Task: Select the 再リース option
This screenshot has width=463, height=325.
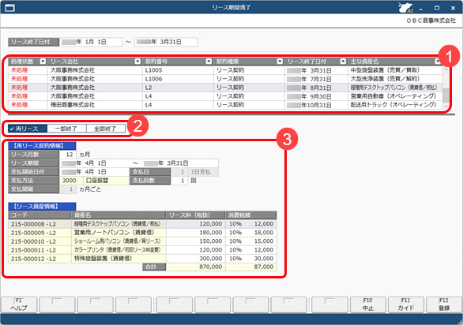Action: click(x=28, y=129)
